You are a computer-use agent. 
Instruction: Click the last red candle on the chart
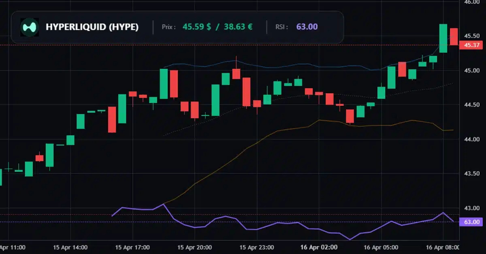point(454,36)
